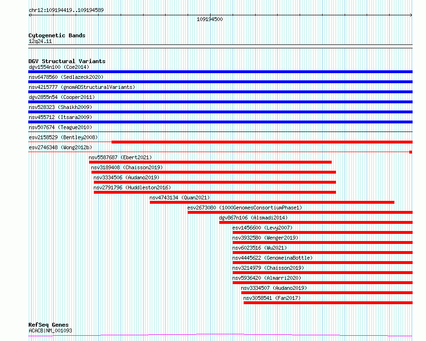426x341 pixels.
Task: Click nsv3932580 (Wenger2019) label
Action: tap(265, 238)
